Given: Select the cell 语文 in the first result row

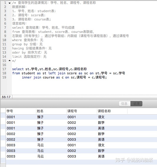Looking at the screenshot, I should [101, 117].
